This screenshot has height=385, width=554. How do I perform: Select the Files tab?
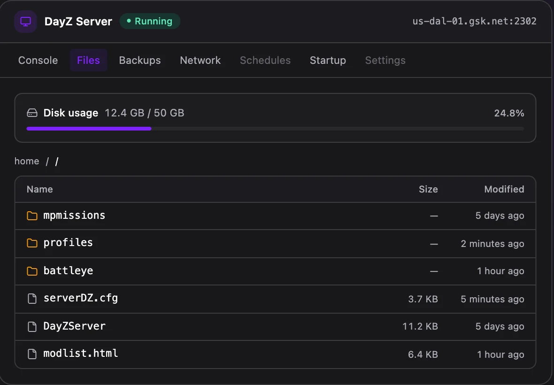click(x=88, y=61)
